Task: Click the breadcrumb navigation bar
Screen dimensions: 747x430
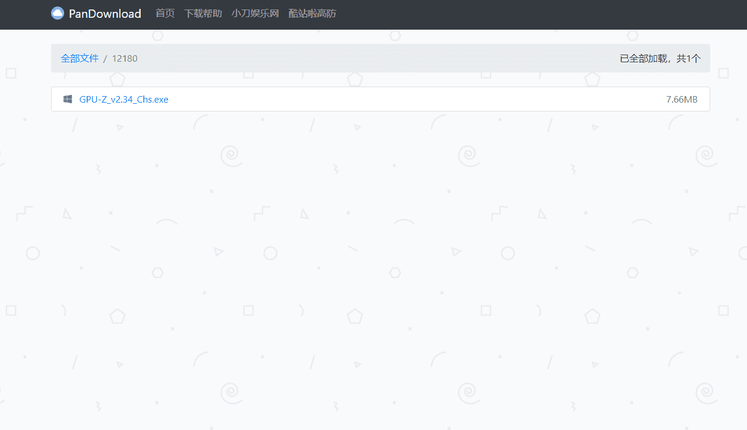Action: pyautogui.click(x=380, y=58)
